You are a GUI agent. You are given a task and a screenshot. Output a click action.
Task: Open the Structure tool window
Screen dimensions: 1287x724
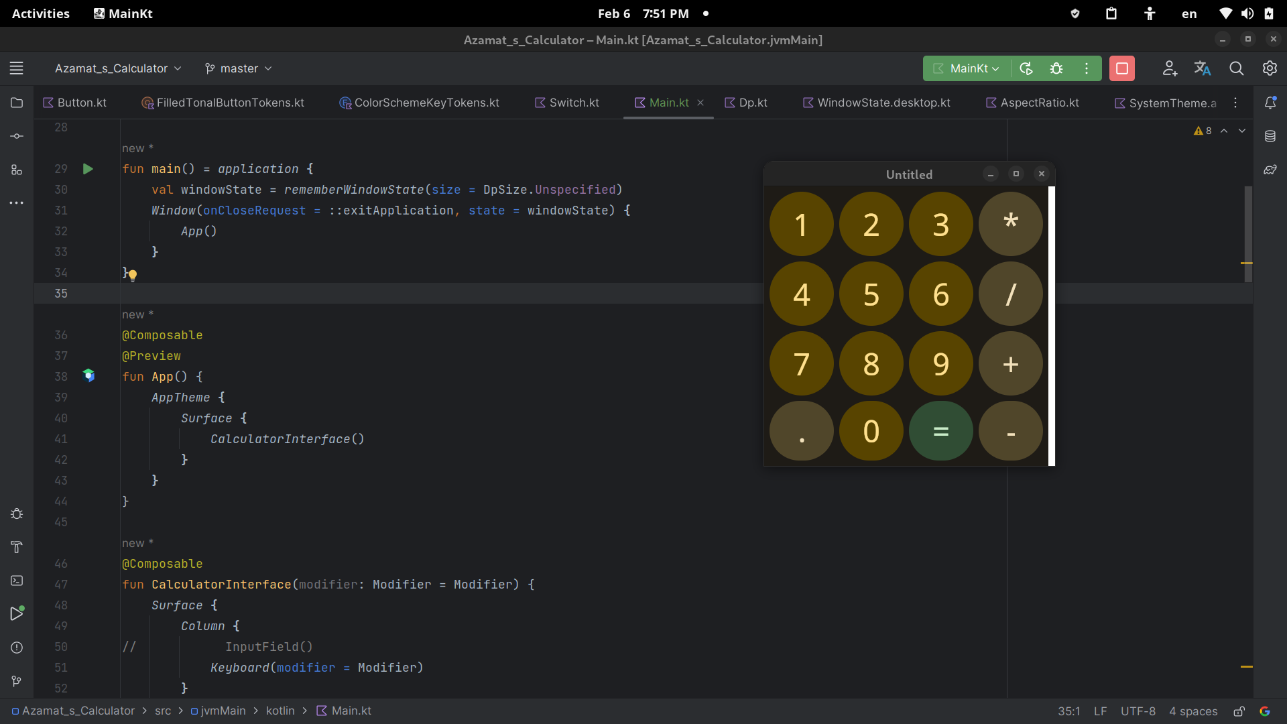point(16,170)
